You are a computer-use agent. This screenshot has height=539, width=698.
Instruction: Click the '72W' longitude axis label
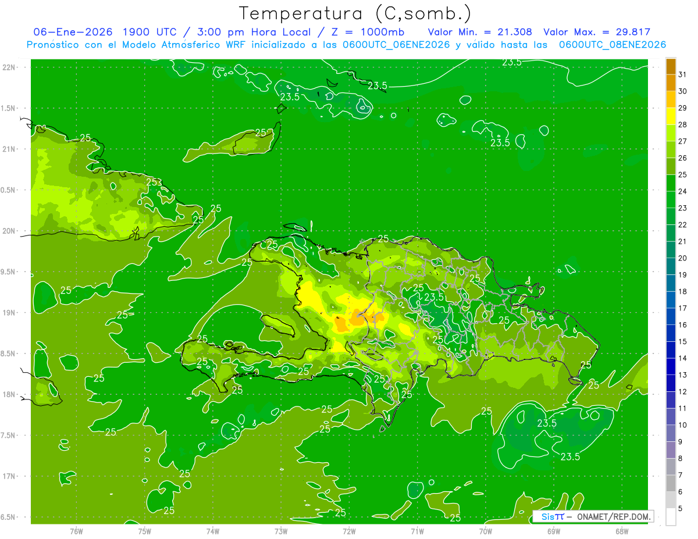coord(349,530)
